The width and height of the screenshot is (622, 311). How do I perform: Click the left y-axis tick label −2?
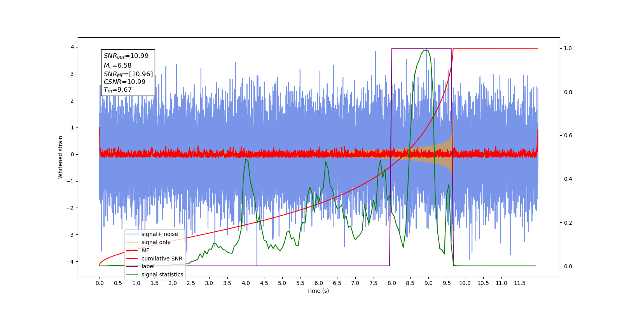(x=70, y=208)
